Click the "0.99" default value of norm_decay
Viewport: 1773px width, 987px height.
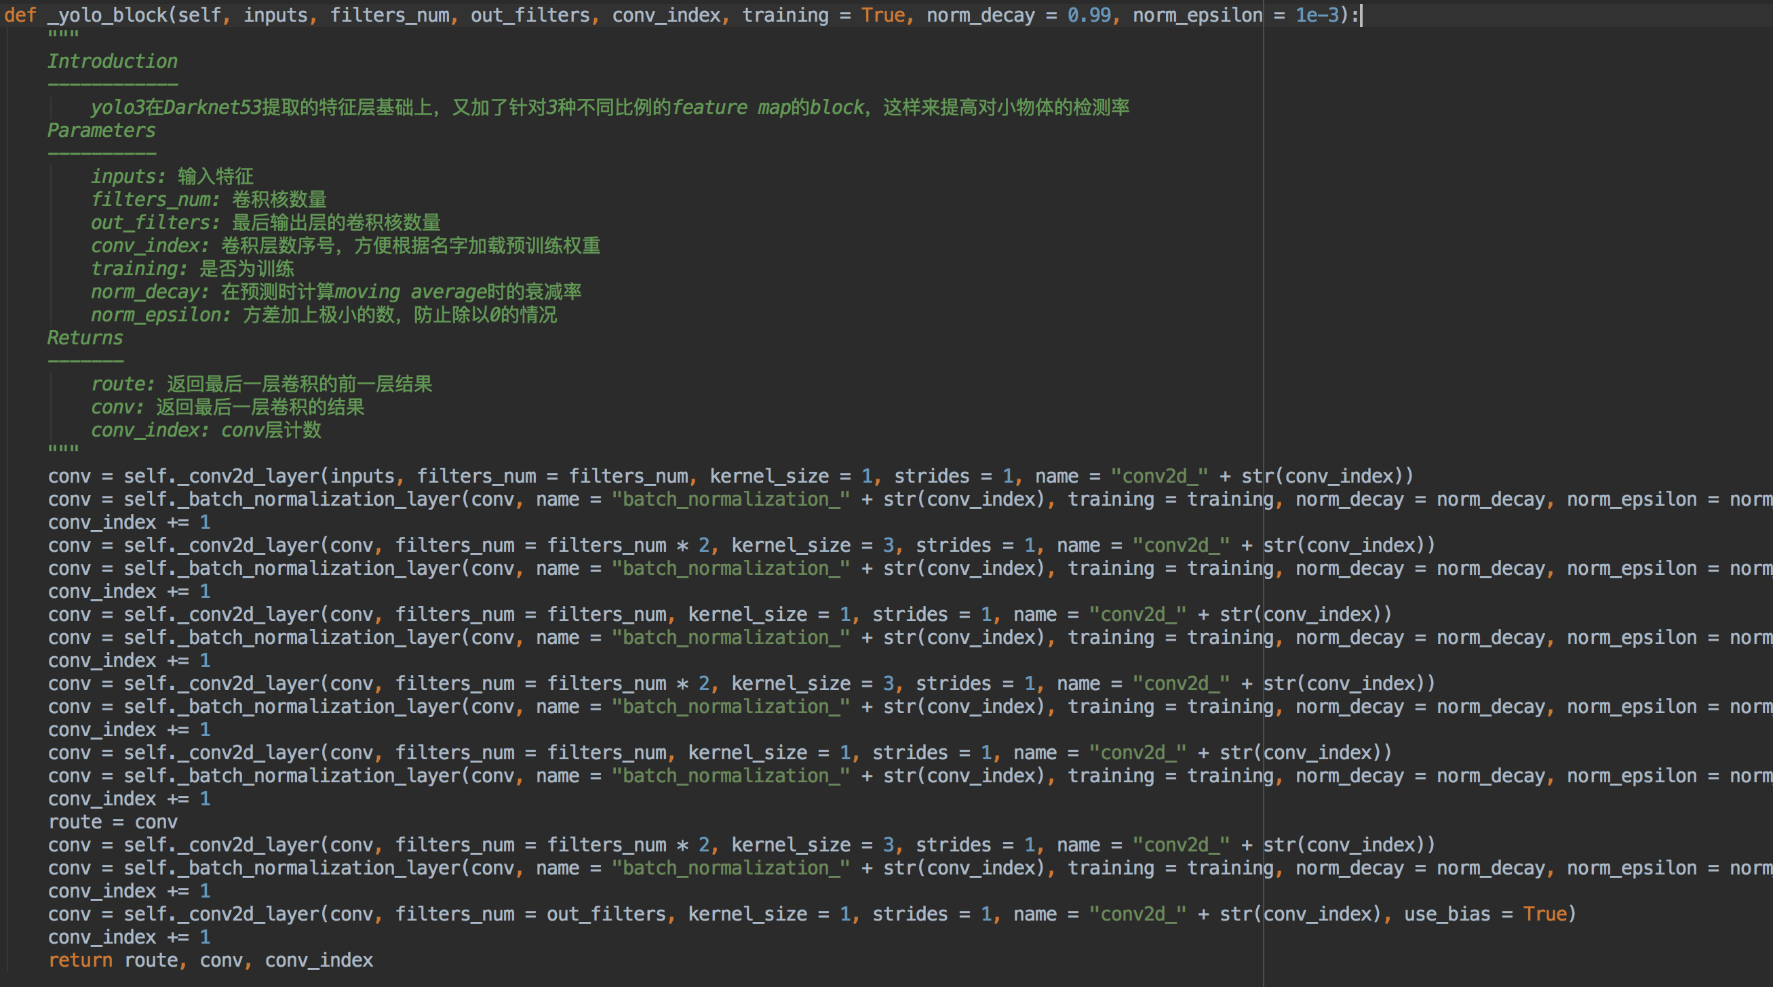point(1089,15)
